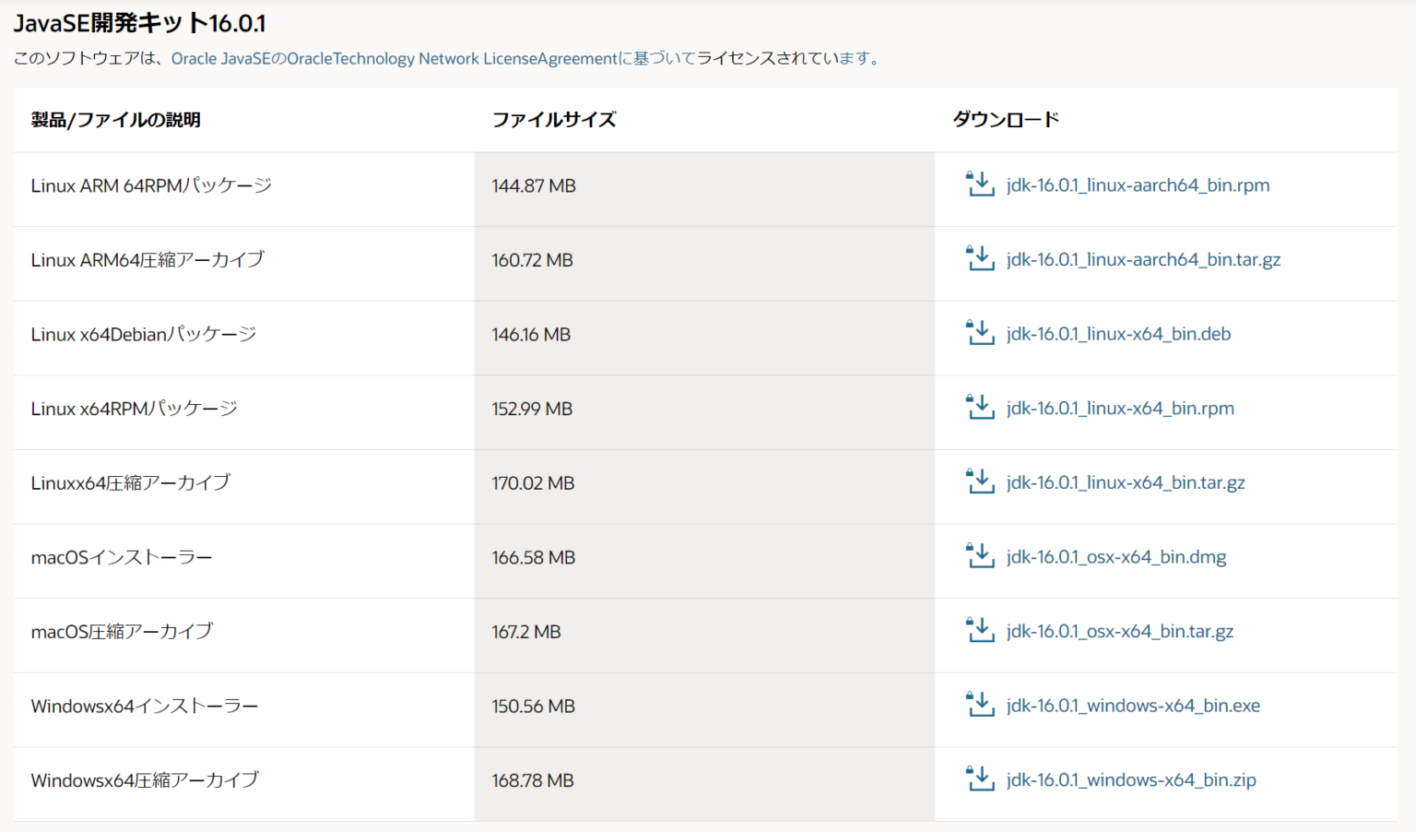Download the Linux x64 Debian package link
Viewport: 1416px width, 832px height.
click(1119, 333)
